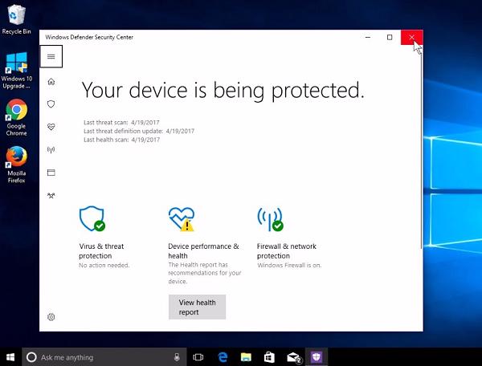Open Task View from taskbar
This screenshot has height=366, width=482.
pos(198,357)
